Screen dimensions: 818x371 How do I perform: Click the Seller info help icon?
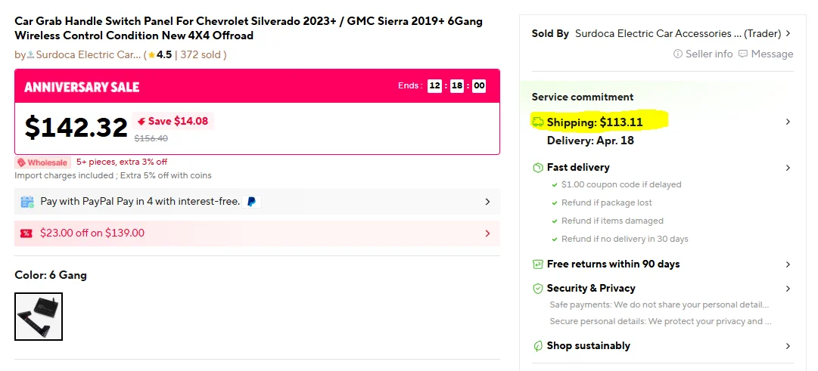click(x=678, y=54)
